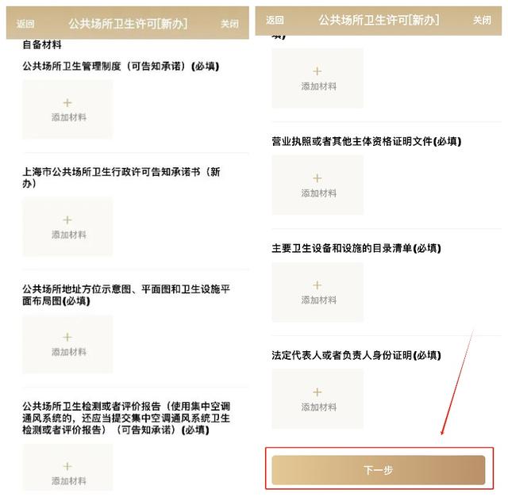The width and height of the screenshot is (508, 497).
Task: Tap 关闭 in the right screen header
Action: pyautogui.click(x=482, y=20)
